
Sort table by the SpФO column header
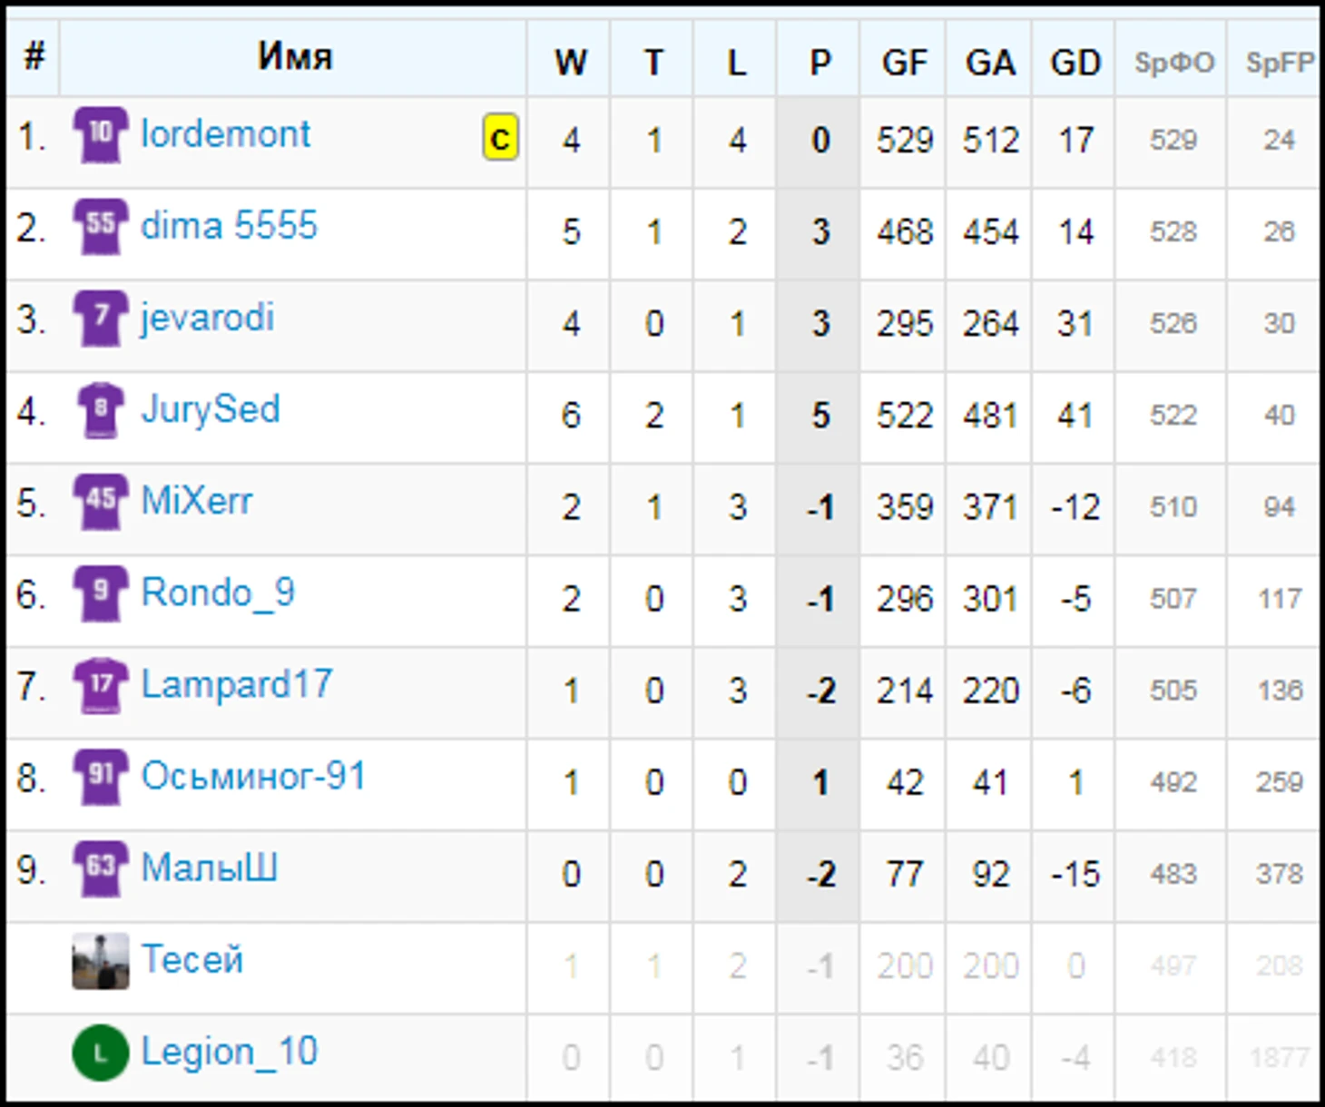click(x=1173, y=62)
